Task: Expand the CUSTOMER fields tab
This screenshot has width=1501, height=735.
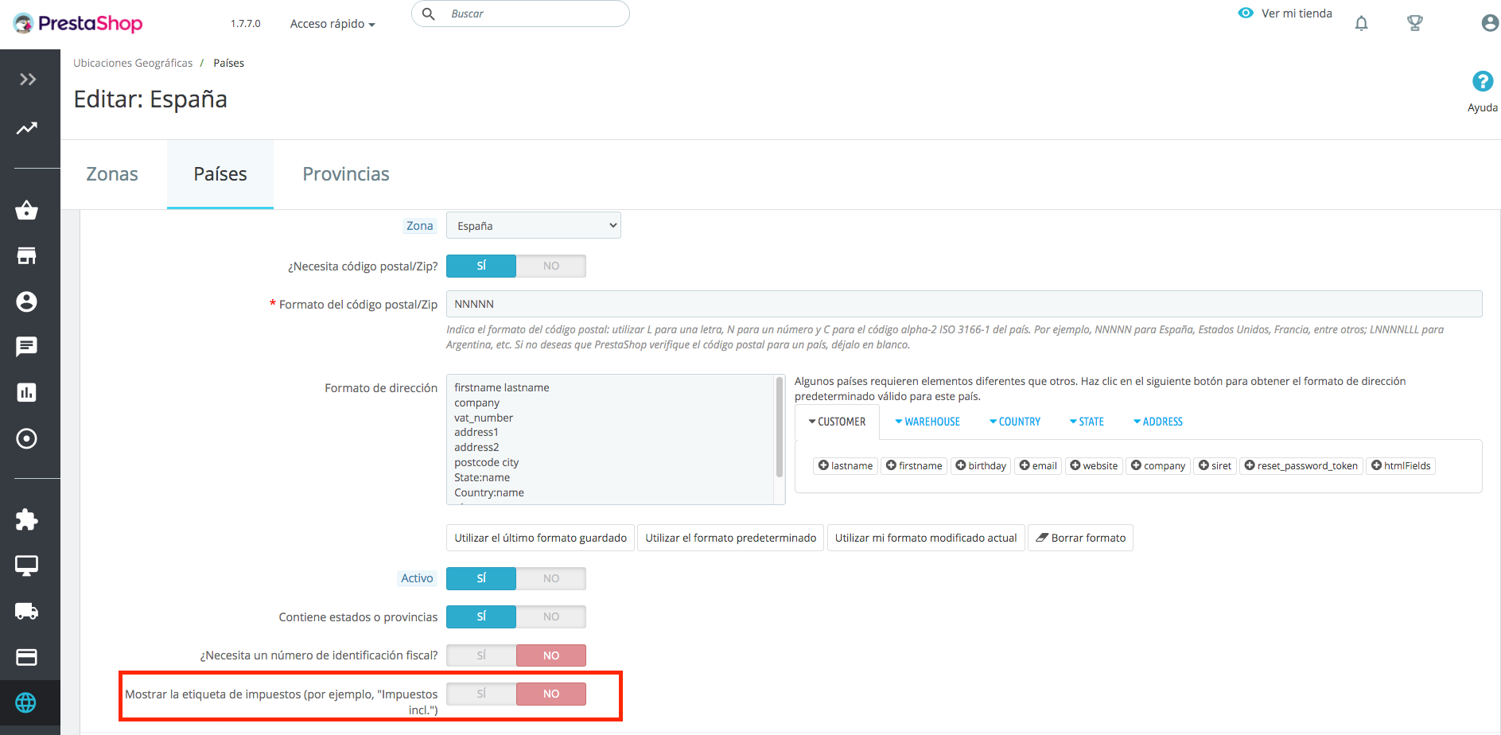Action: (837, 422)
